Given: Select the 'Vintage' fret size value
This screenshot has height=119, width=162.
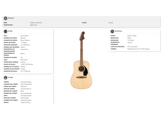Looking at the screenshot, I should 23,69.
